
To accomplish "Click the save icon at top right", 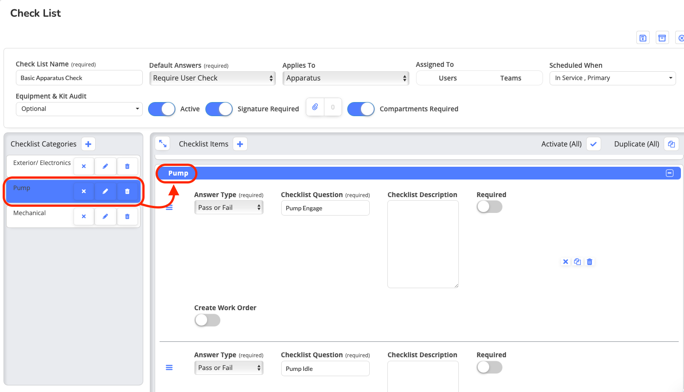I will pyautogui.click(x=643, y=38).
